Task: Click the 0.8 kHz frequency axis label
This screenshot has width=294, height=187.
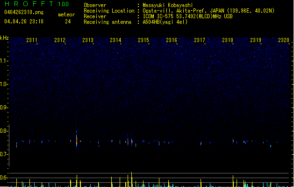Action: pyautogui.click(x=4, y=131)
